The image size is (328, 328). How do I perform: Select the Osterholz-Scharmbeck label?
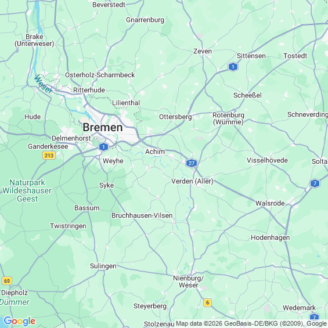100,75
